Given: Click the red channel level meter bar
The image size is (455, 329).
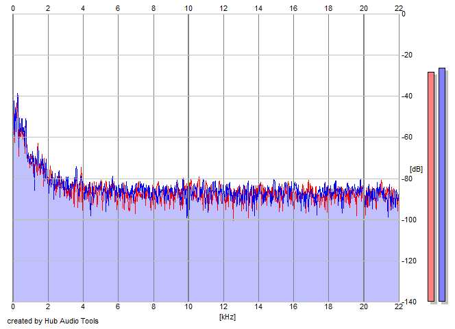Looking at the screenshot, I should click(x=431, y=187).
